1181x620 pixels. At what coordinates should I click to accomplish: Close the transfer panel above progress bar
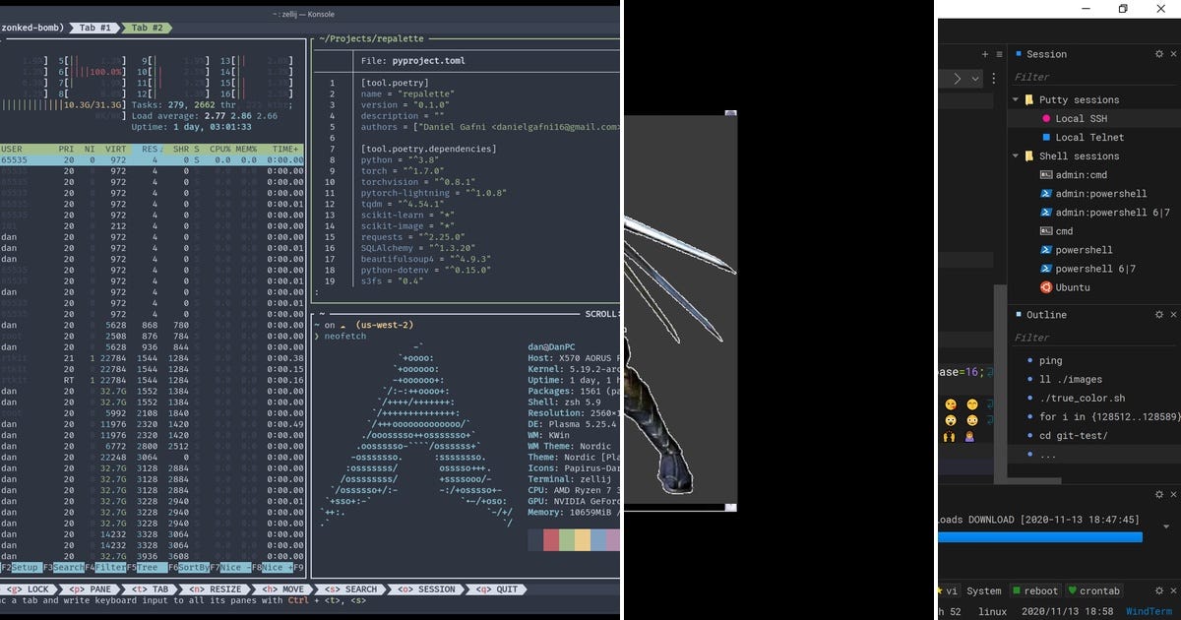1173,495
